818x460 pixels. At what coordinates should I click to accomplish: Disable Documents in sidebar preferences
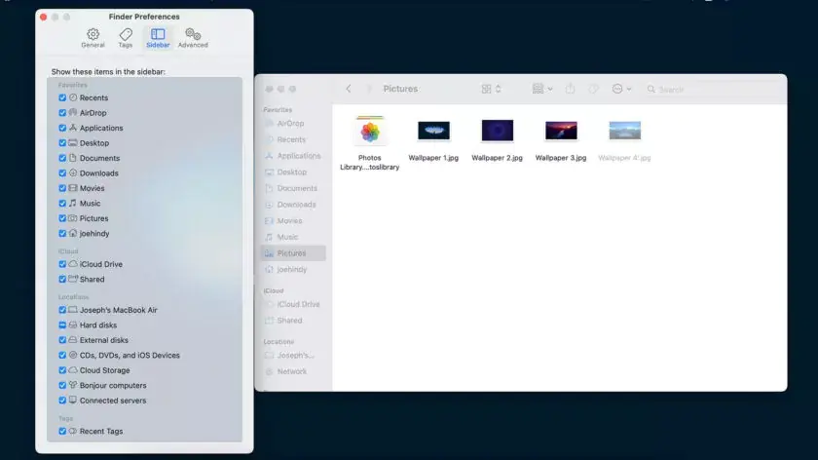pyautogui.click(x=62, y=158)
